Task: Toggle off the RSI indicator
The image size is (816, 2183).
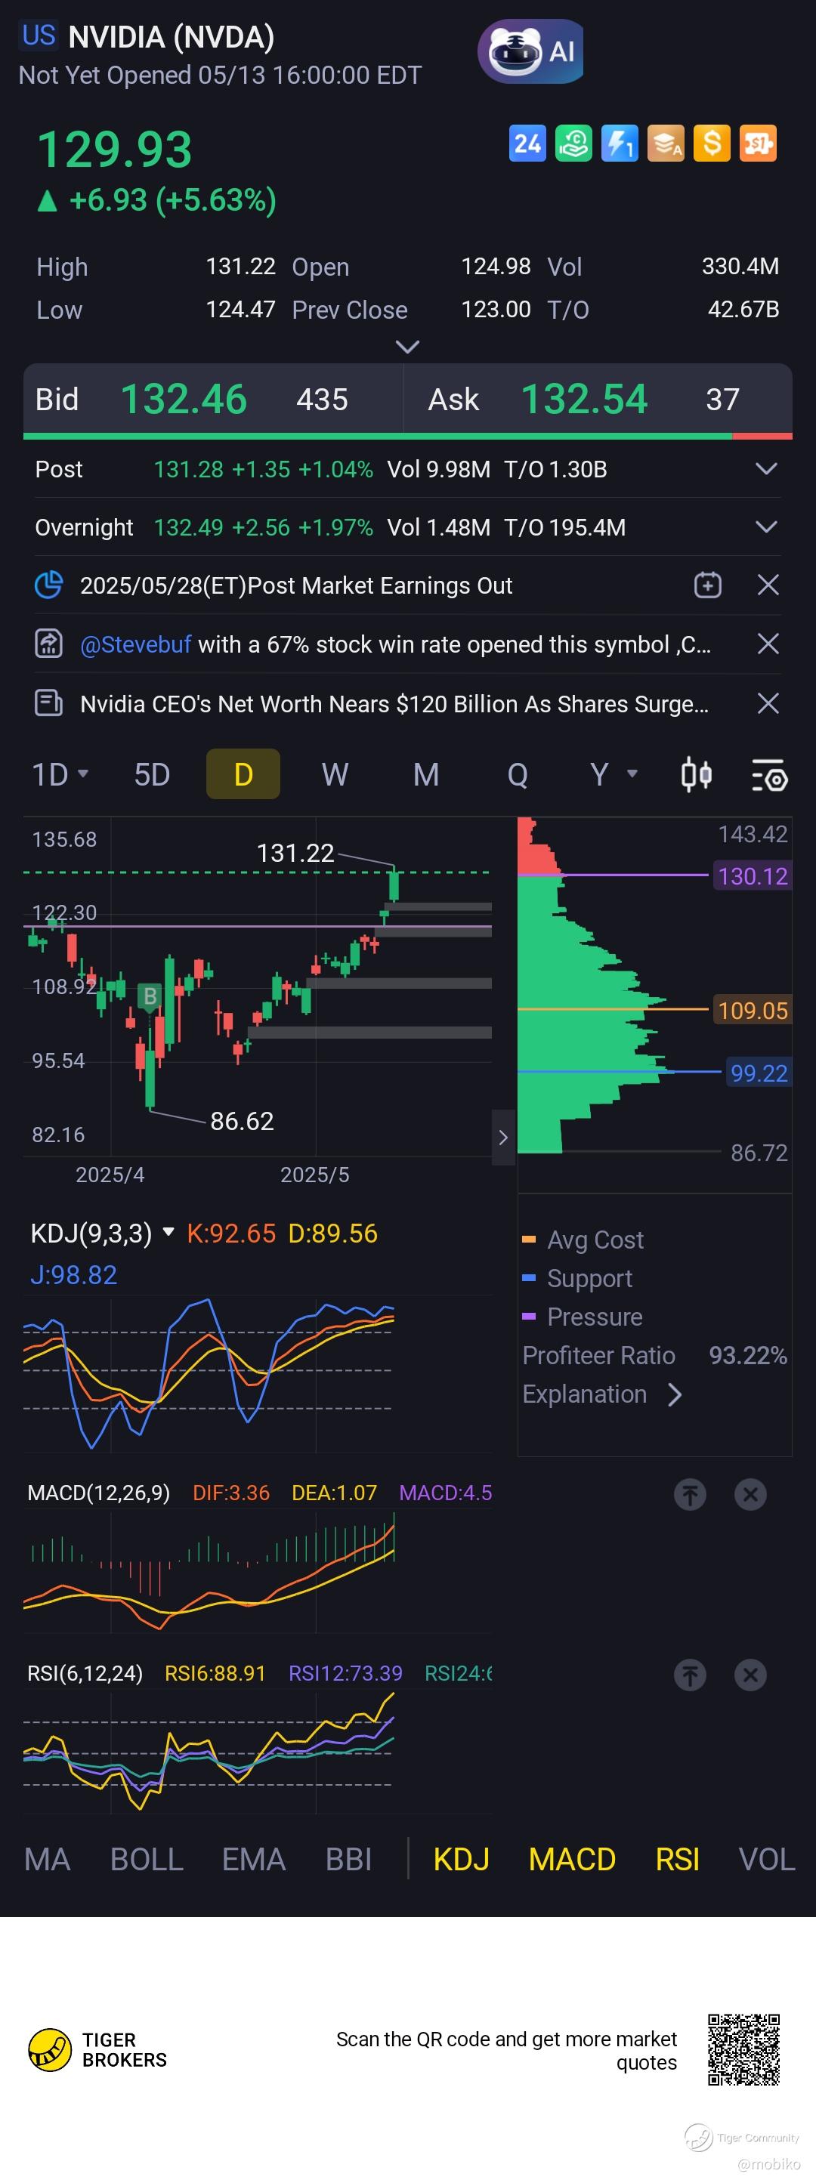Action: [x=677, y=1859]
